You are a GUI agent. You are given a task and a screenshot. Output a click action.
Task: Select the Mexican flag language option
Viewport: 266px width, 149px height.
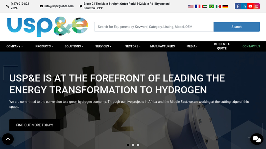coord(218,6)
